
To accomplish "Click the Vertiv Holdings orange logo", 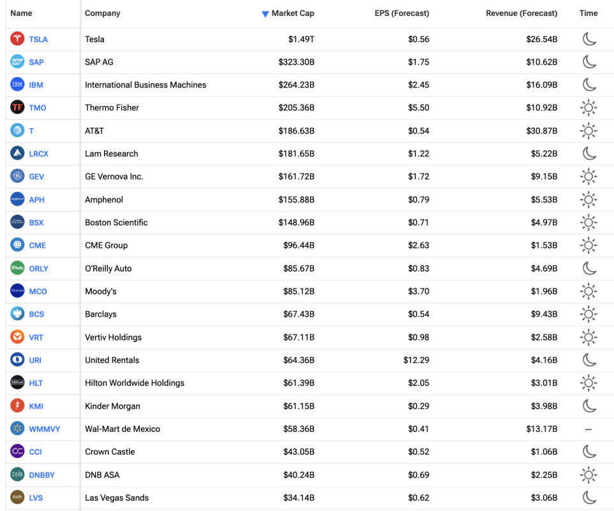I will (17, 337).
